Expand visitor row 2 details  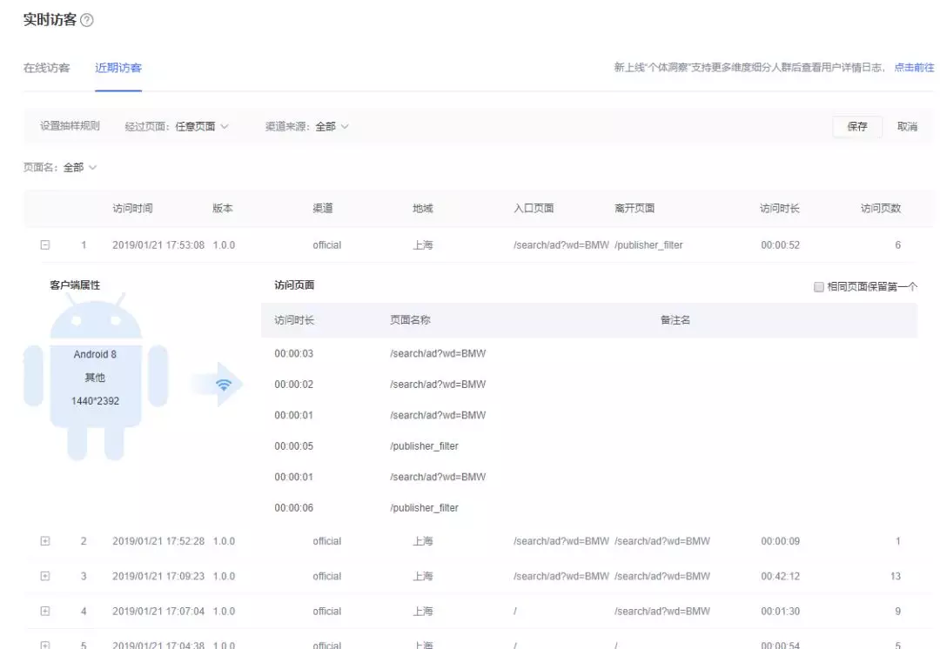45,541
